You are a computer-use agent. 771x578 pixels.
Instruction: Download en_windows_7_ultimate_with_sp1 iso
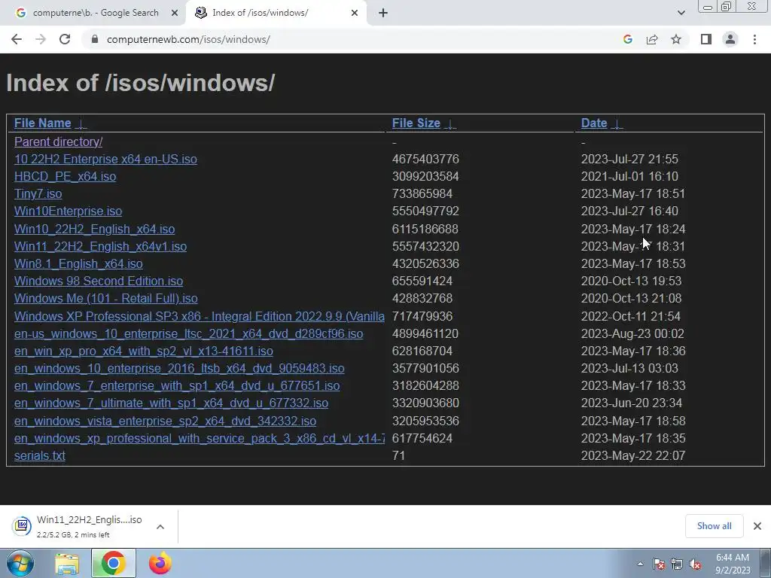pos(171,403)
